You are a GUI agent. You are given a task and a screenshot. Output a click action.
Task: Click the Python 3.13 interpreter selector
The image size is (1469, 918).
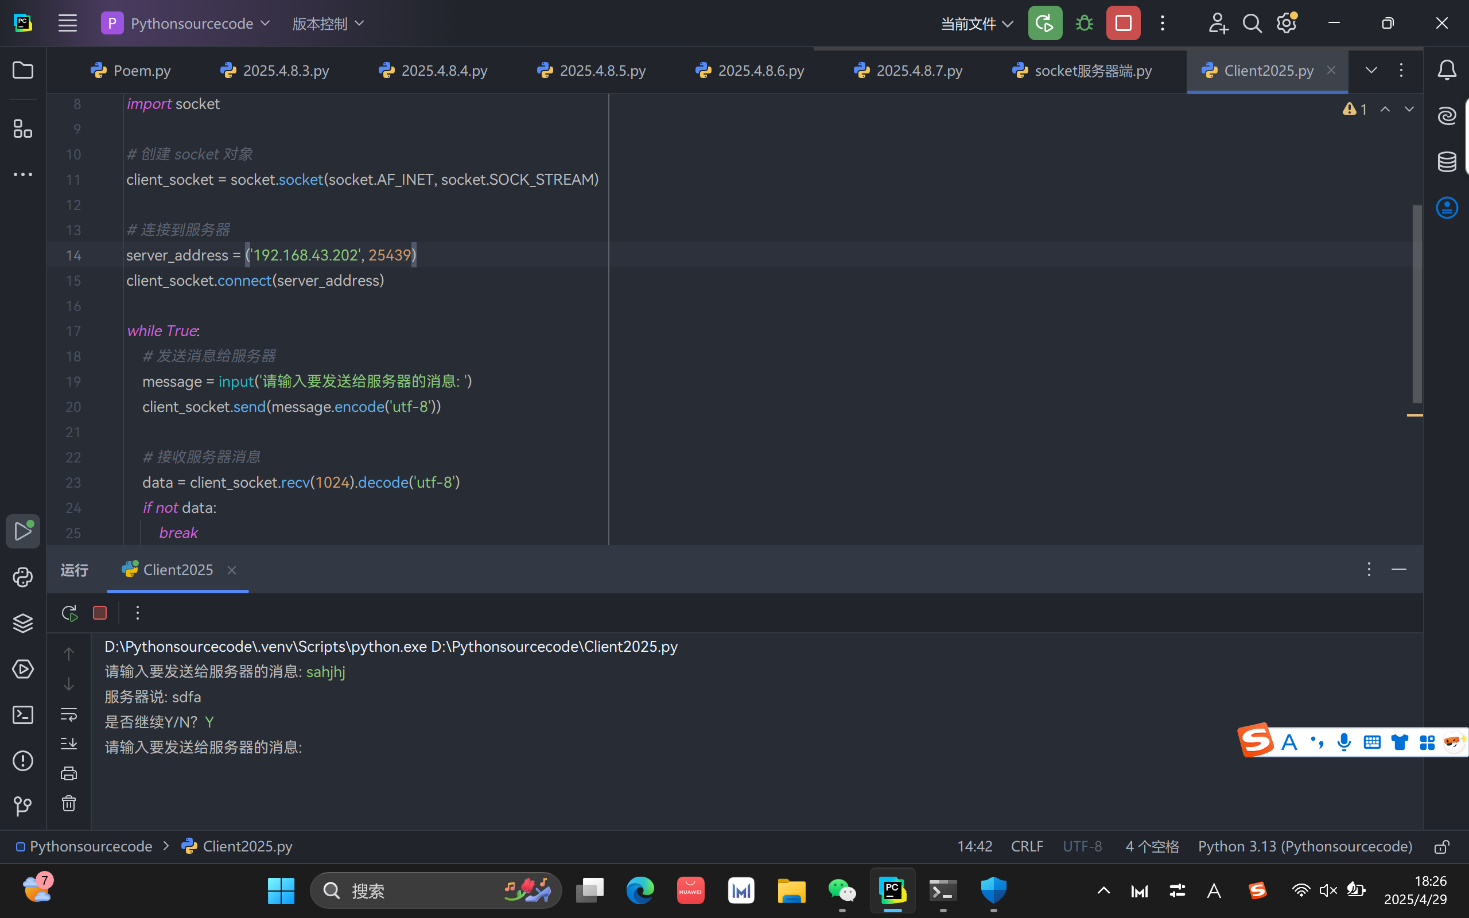[1304, 846]
